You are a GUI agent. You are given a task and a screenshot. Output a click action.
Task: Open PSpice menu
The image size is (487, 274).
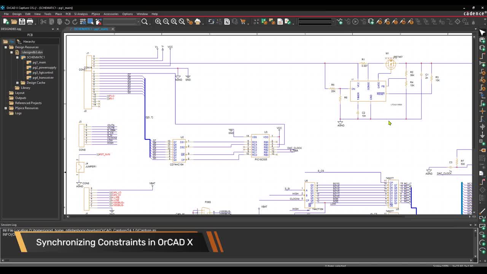point(95,14)
